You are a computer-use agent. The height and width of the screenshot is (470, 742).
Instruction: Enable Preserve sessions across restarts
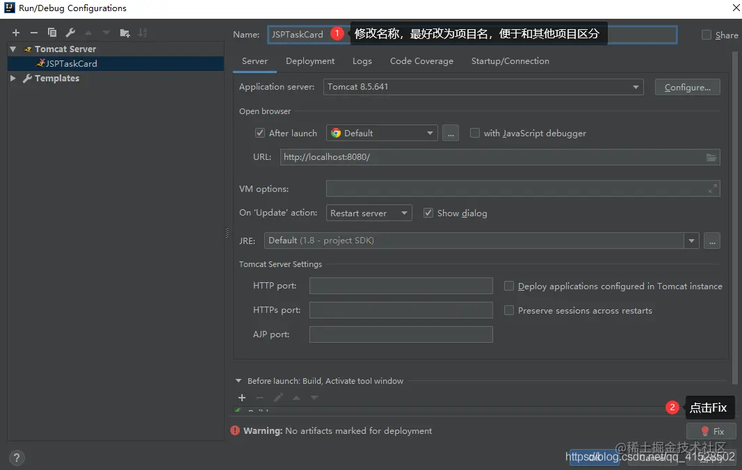tap(509, 311)
